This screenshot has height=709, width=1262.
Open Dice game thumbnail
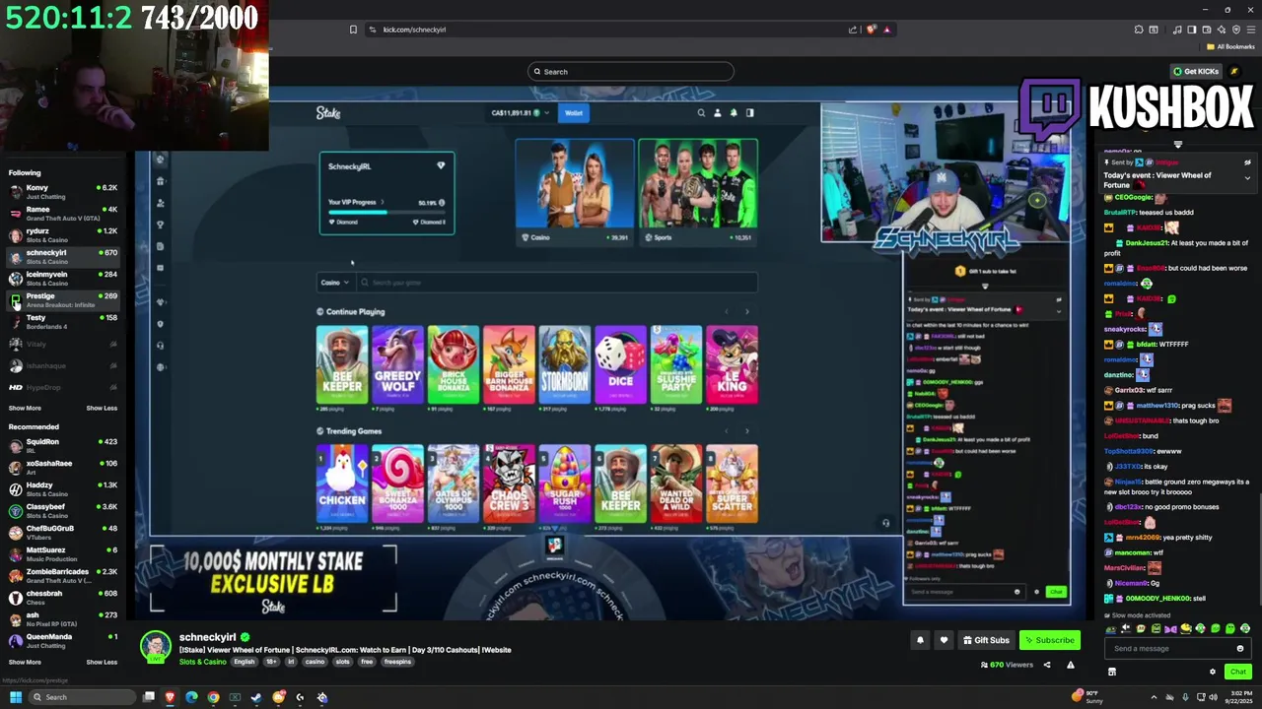[620, 364]
